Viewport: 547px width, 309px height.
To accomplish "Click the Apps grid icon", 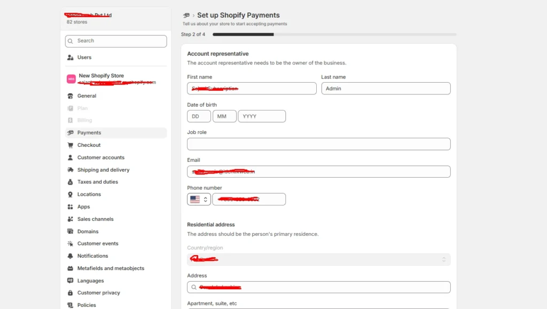I will coord(70,207).
